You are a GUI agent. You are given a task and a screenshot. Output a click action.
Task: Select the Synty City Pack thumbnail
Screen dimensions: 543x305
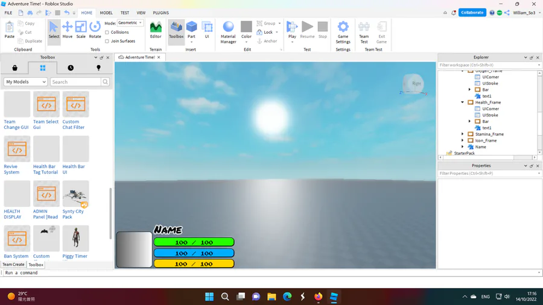tap(76, 193)
